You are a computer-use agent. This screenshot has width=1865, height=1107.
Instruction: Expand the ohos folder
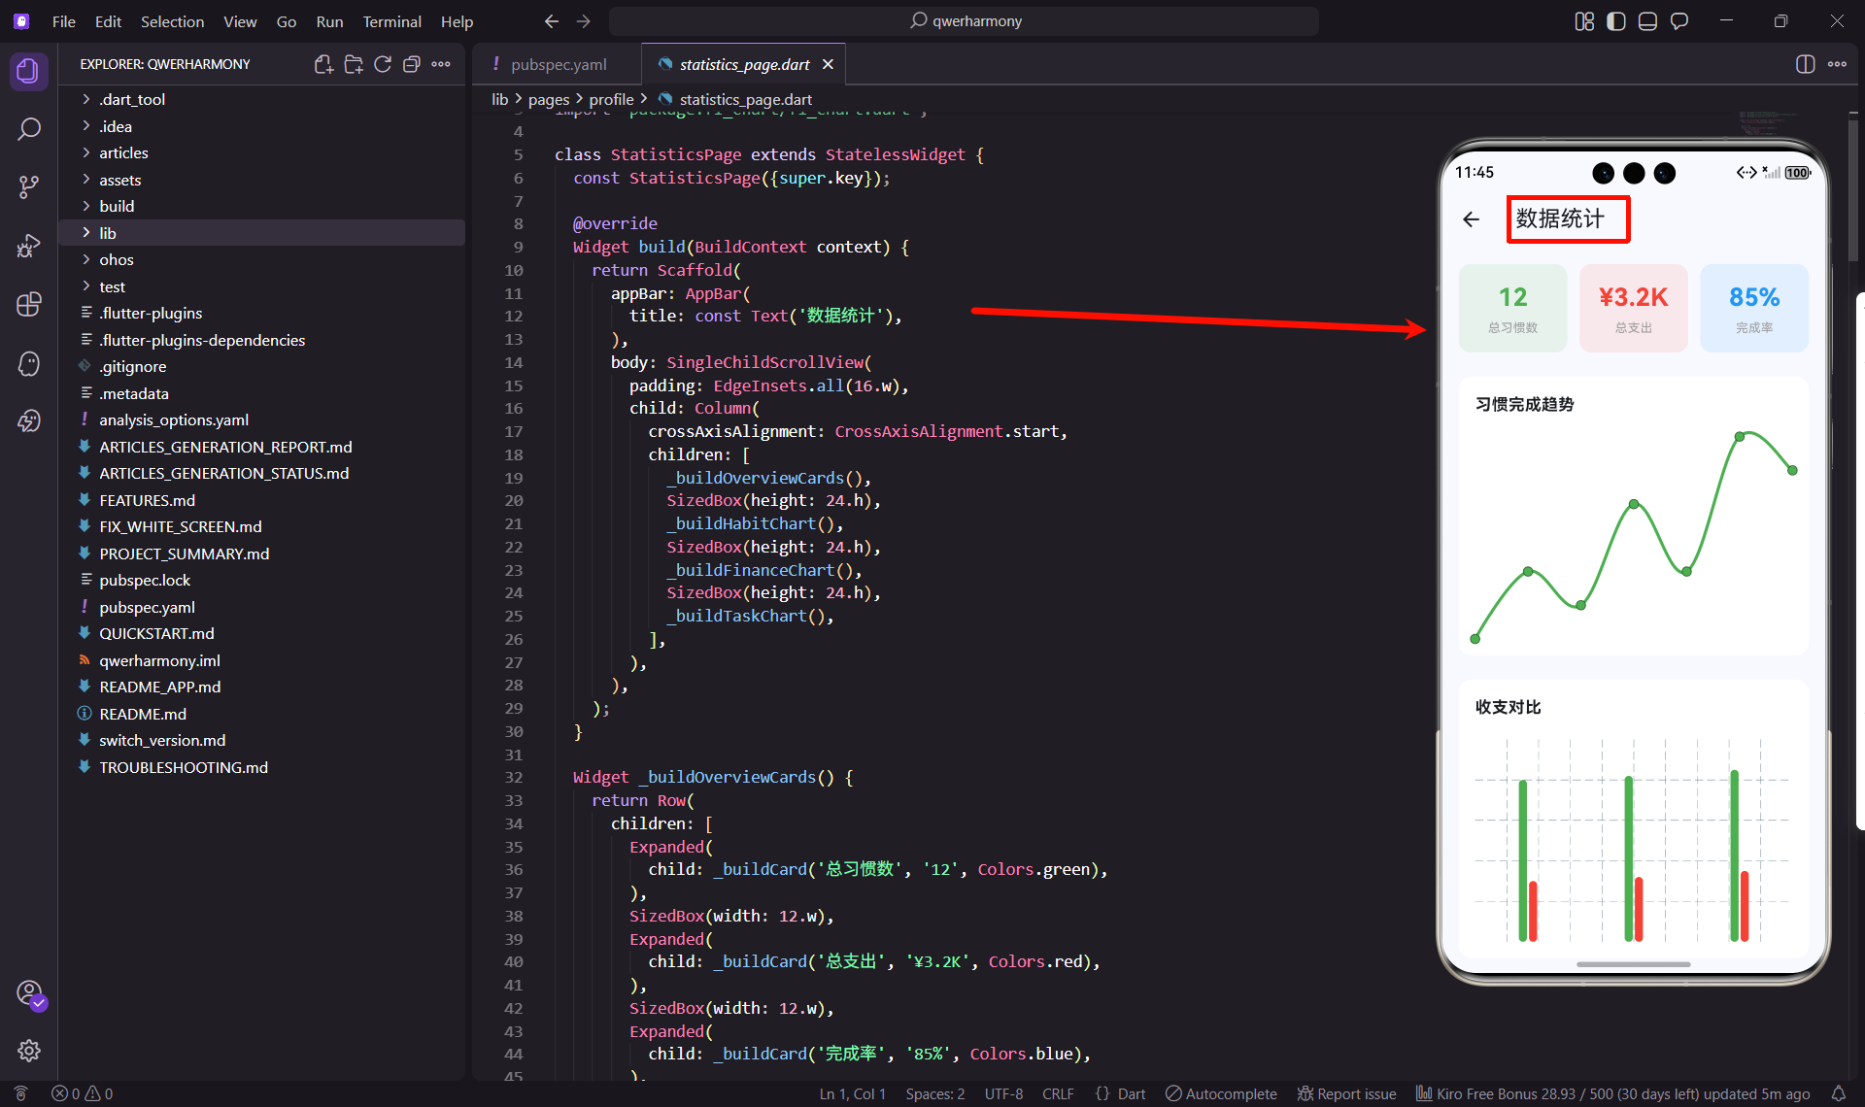point(116,259)
